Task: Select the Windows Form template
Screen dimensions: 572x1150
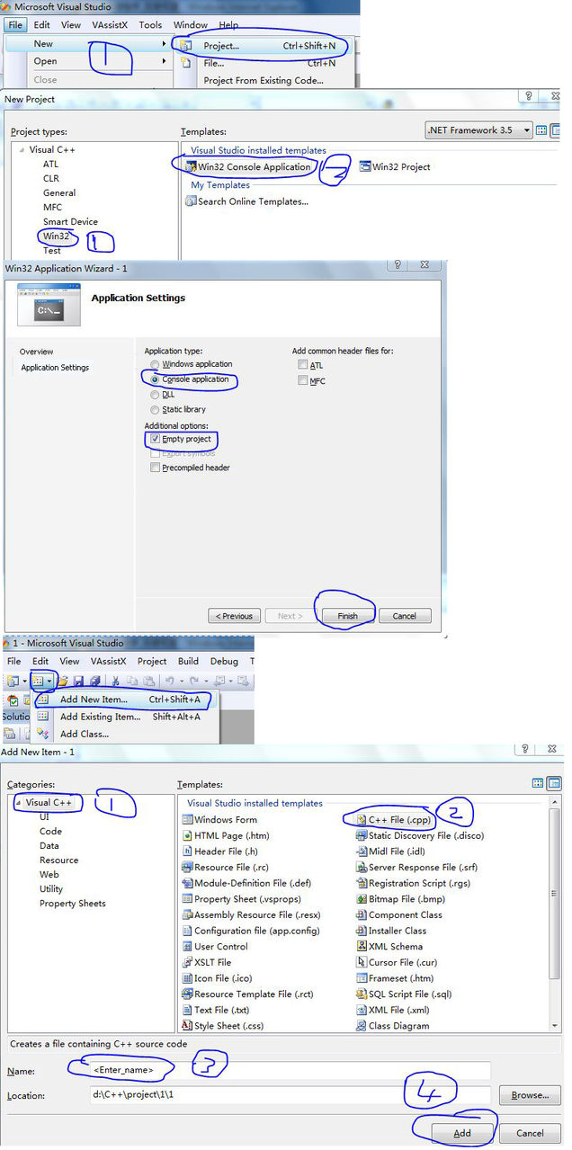Action: pos(219,820)
